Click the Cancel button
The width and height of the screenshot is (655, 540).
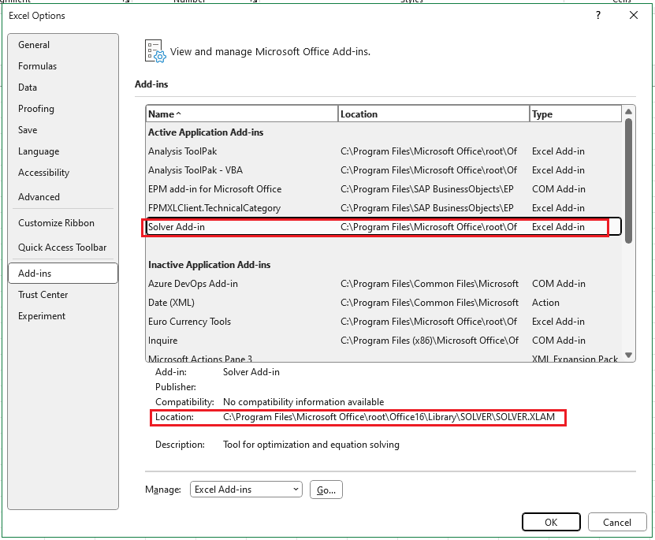pos(617,522)
